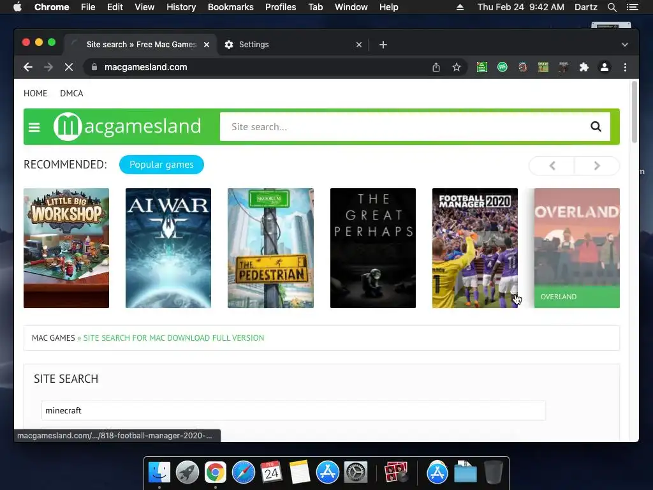Click the browser back arrow

[28, 67]
